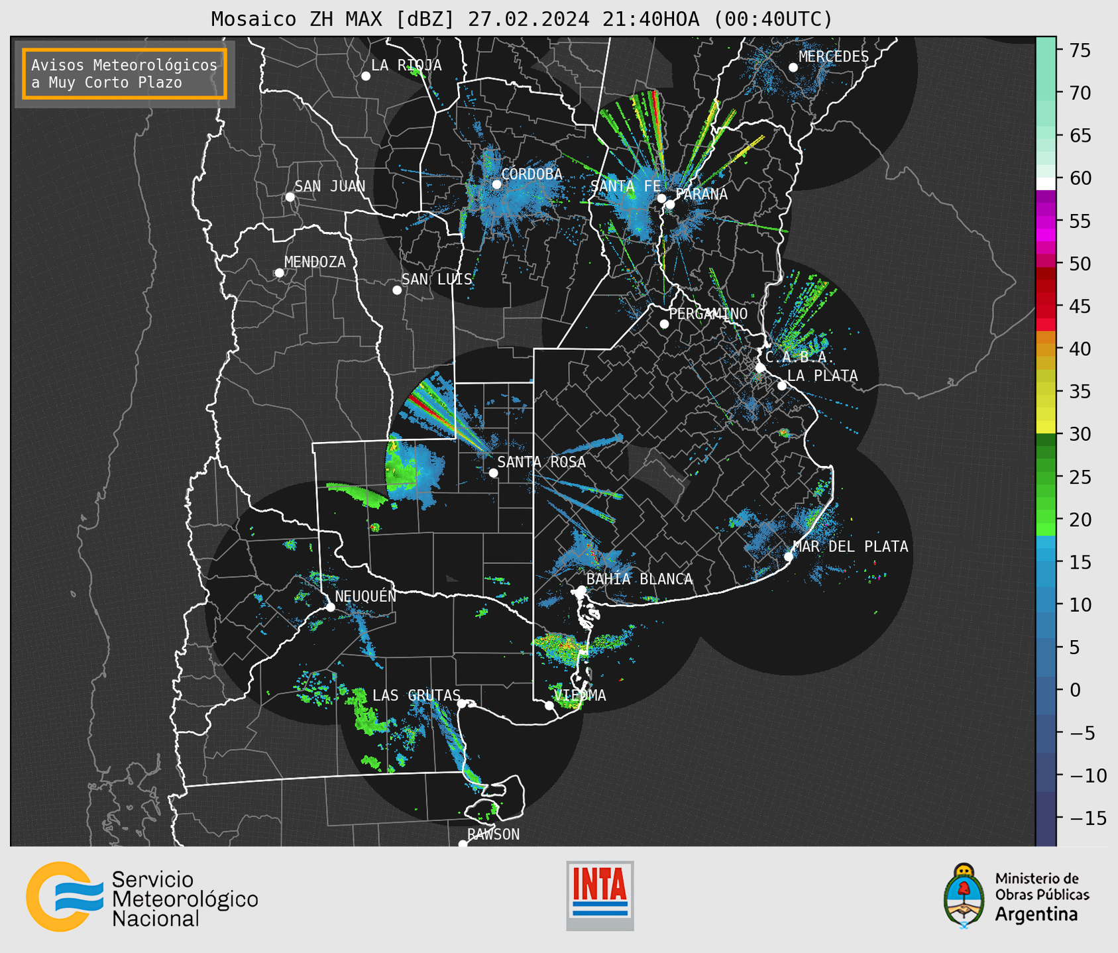Viewport: 1118px width, 953px height.
Task: Click the Servicio Meteorológico Nacional logo
Action: coord(142,897)
